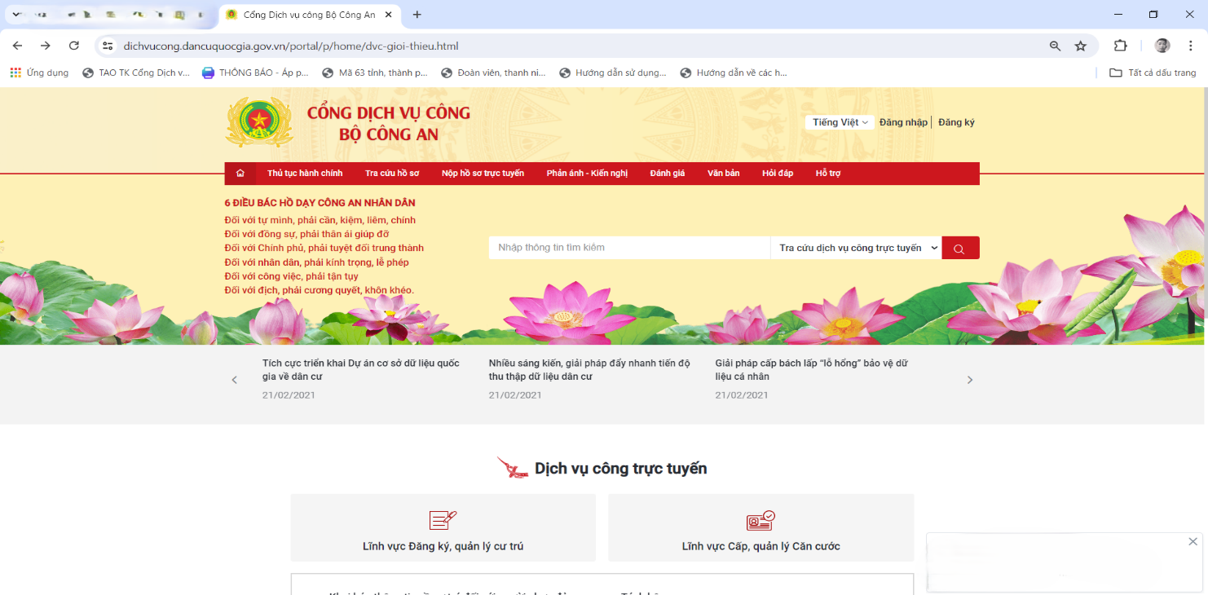Click the Nhập thông tin tìm kiếm field
Image resolution: width=1208 pixels, height=595 pixels.
629,248
